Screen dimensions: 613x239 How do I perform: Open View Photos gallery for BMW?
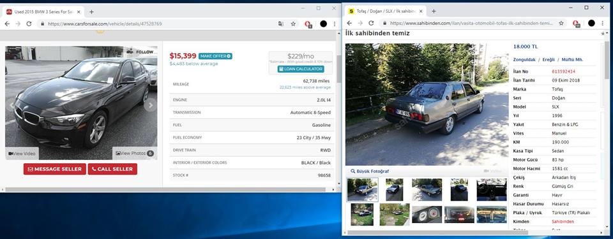coord(135,153)
